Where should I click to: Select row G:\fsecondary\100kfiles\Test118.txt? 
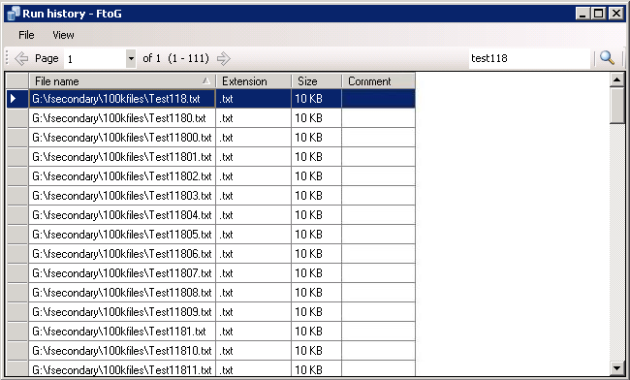(x=211, y=99)
